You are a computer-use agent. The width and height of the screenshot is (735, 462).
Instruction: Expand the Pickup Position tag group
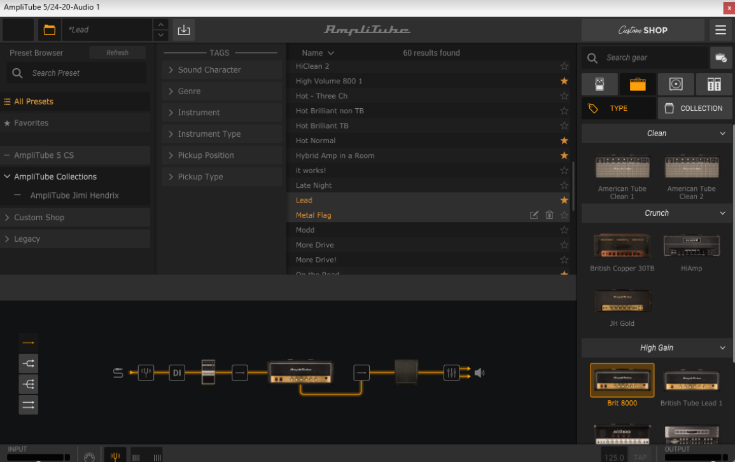(x=222, y=155)
